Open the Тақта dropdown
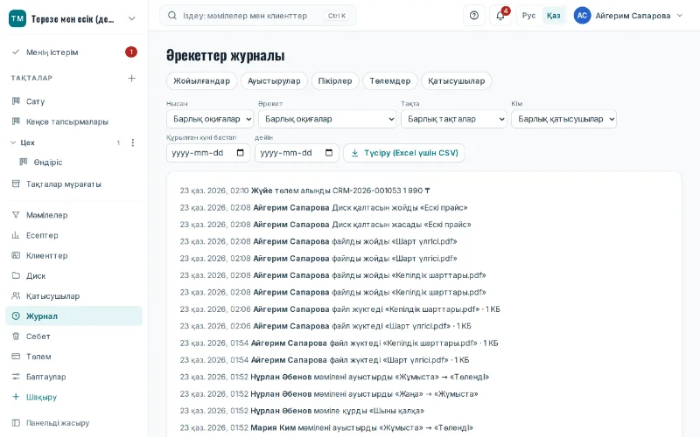The width and height of the screenshot is (700, 437). point(453,119)
